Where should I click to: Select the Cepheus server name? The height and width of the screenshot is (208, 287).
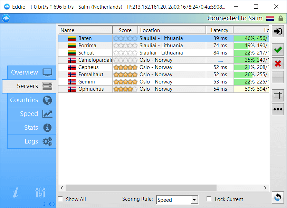(88, 67)
